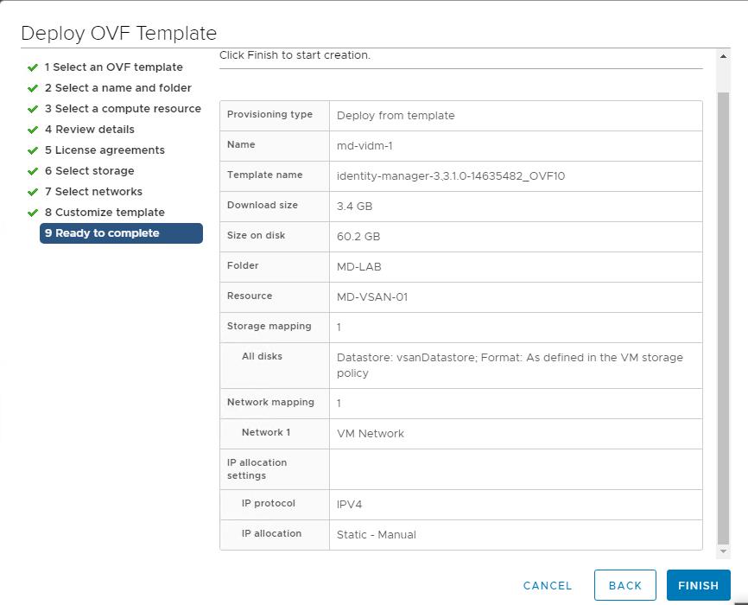Screen dimensions: 748x605
Task: Open step 8 Customize template
Action: click(105, 212)
